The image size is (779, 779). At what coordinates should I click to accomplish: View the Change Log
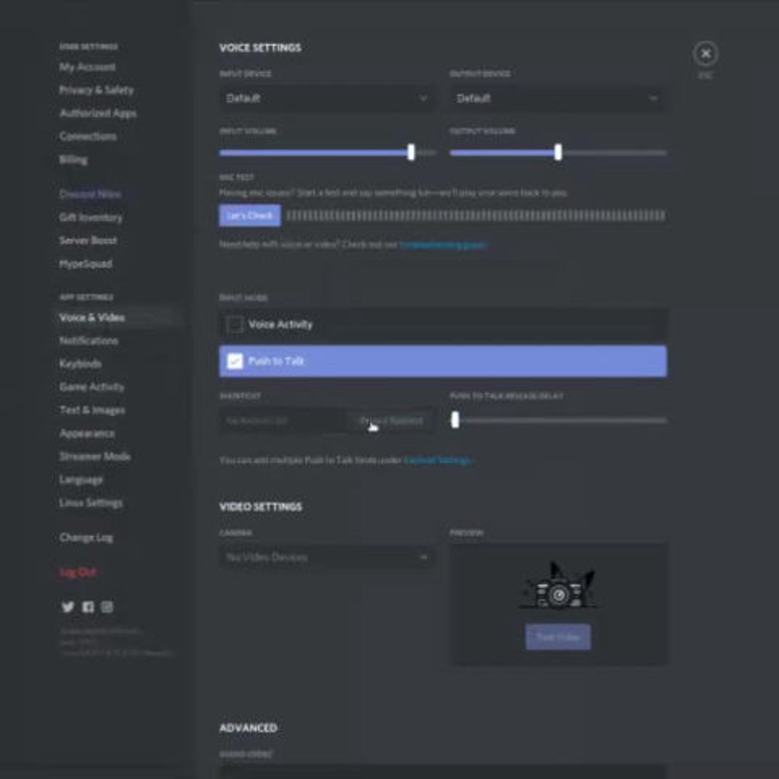click(86, 538)
